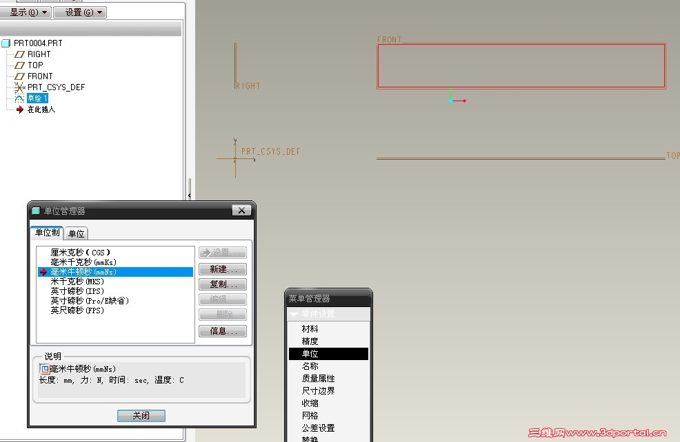Screen dimensions: 680x442
Task: Choose 网格 in the menu manager
Action: click(x=310, y=416)
